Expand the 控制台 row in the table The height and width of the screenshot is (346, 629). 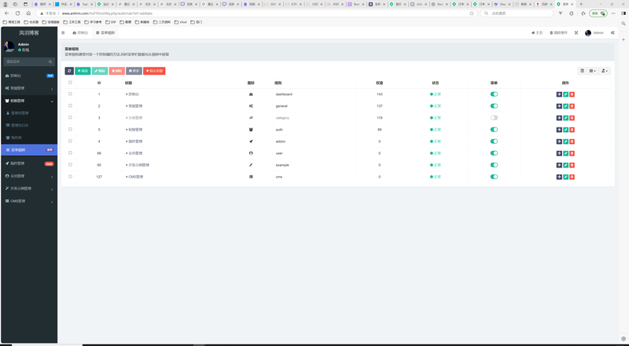(x=127, y=94)
